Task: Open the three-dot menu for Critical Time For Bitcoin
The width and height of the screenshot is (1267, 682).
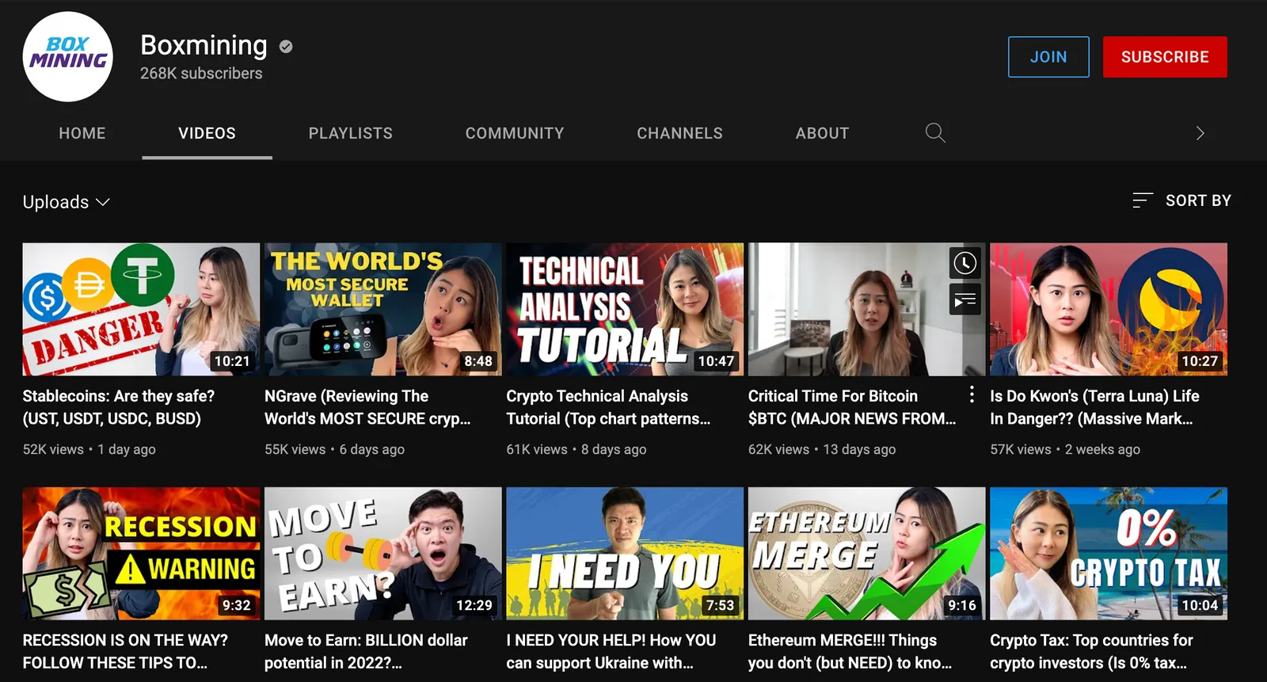Action: (x=972, y=394)
